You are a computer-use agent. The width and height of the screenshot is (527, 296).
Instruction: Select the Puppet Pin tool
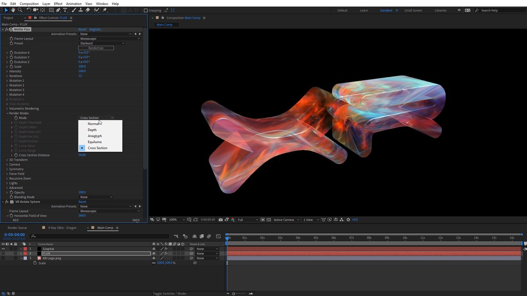tap(105, 10)
